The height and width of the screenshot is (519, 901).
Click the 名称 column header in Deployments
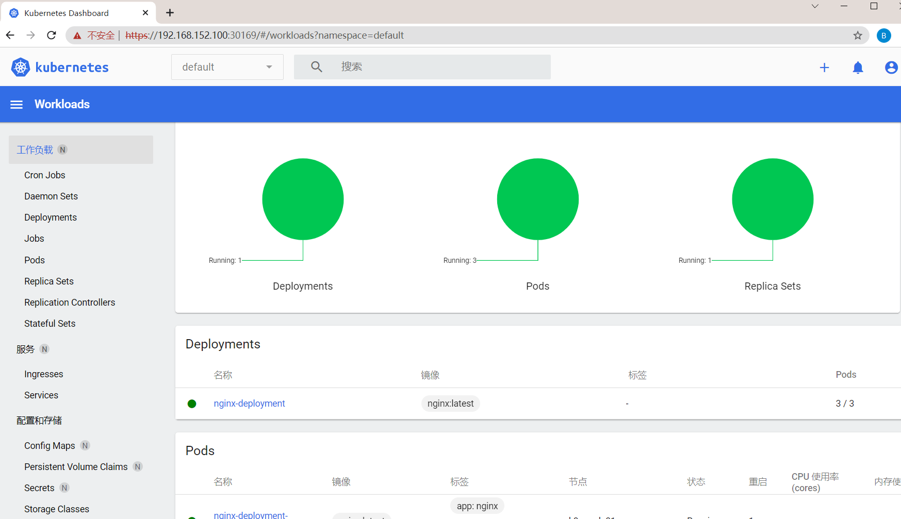(223, 375)
